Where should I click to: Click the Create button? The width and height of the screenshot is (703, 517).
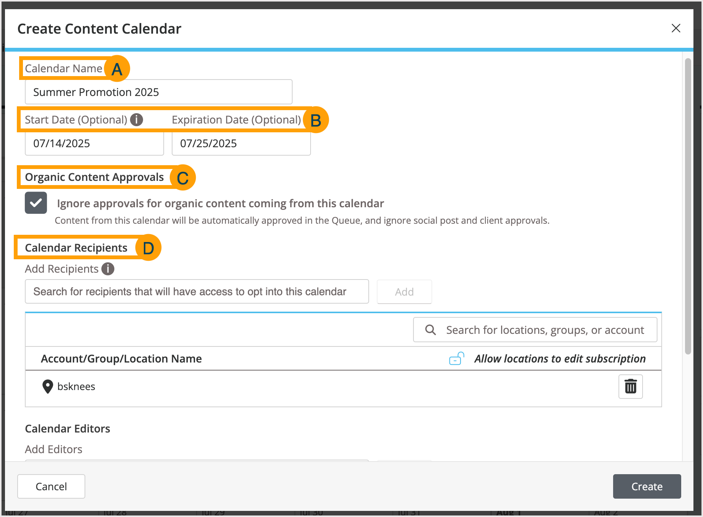[647, 486]
